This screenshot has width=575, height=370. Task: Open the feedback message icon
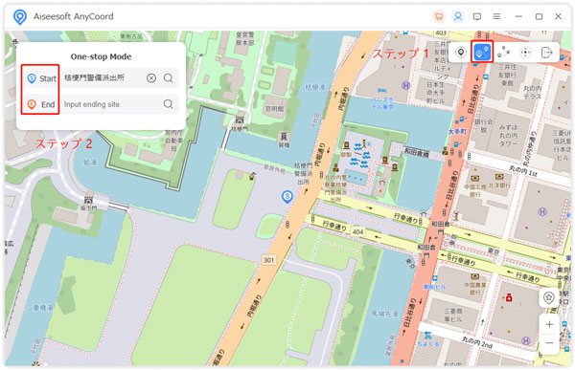(476, 16)
